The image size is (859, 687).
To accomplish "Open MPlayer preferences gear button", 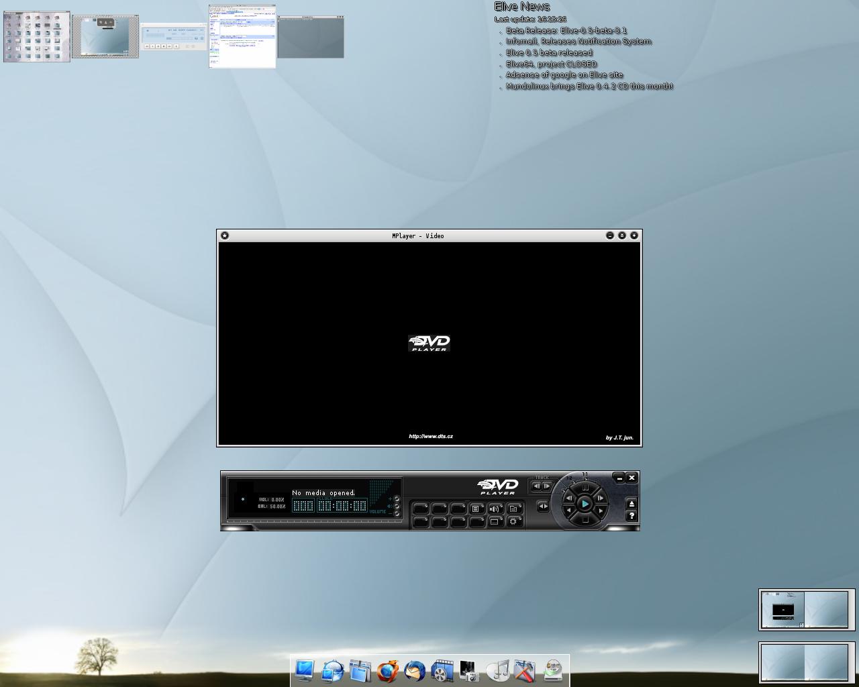I will point(513,522).
